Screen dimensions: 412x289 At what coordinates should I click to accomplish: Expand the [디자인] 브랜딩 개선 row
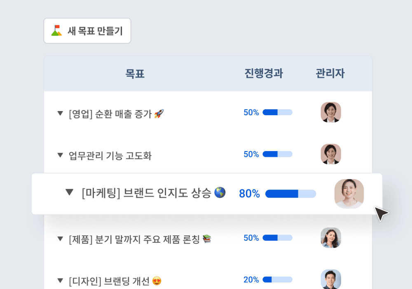pos(60,280)
